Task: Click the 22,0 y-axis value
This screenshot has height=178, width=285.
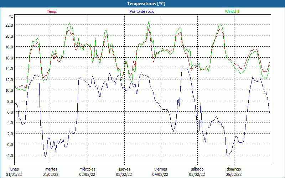Action: [9, 25]
